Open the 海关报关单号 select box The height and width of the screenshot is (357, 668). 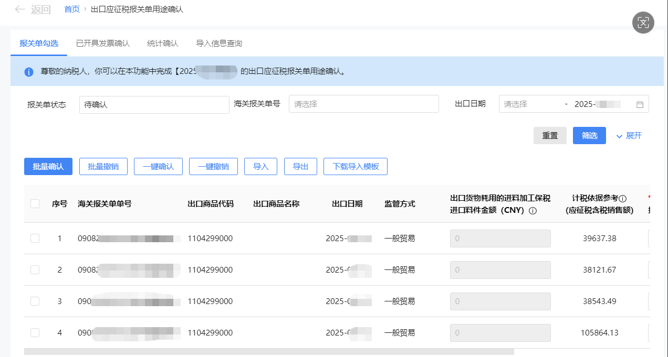tap(363, 104)
